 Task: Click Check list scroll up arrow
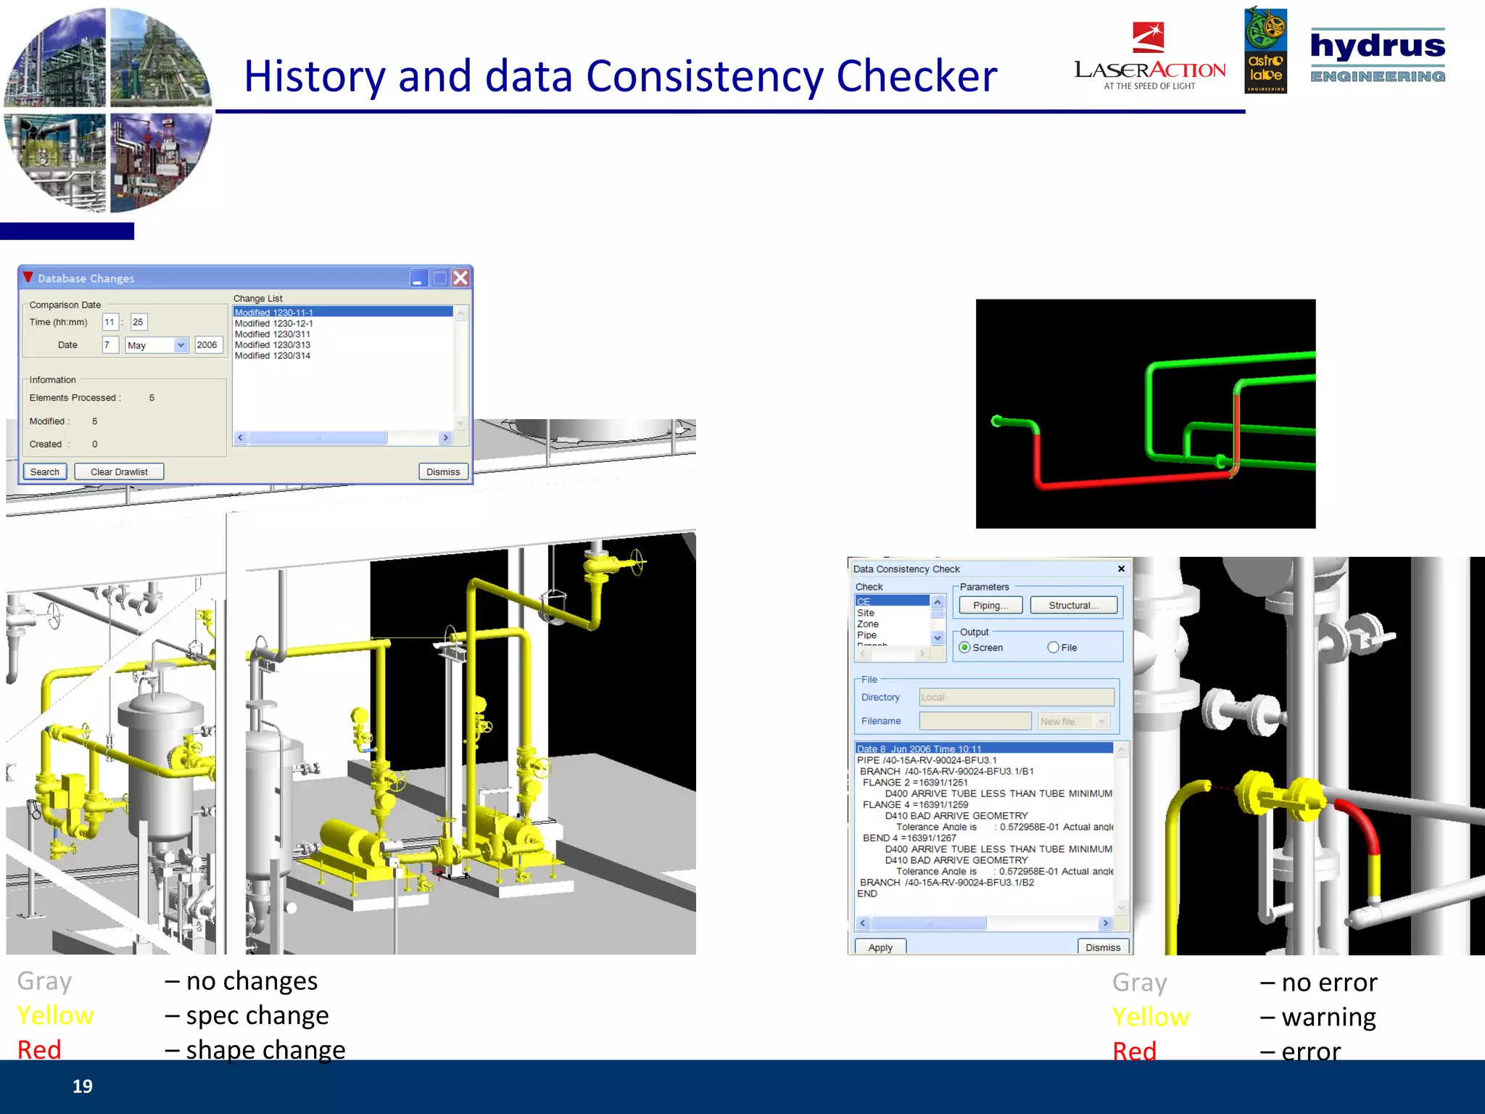click(938, 602)
